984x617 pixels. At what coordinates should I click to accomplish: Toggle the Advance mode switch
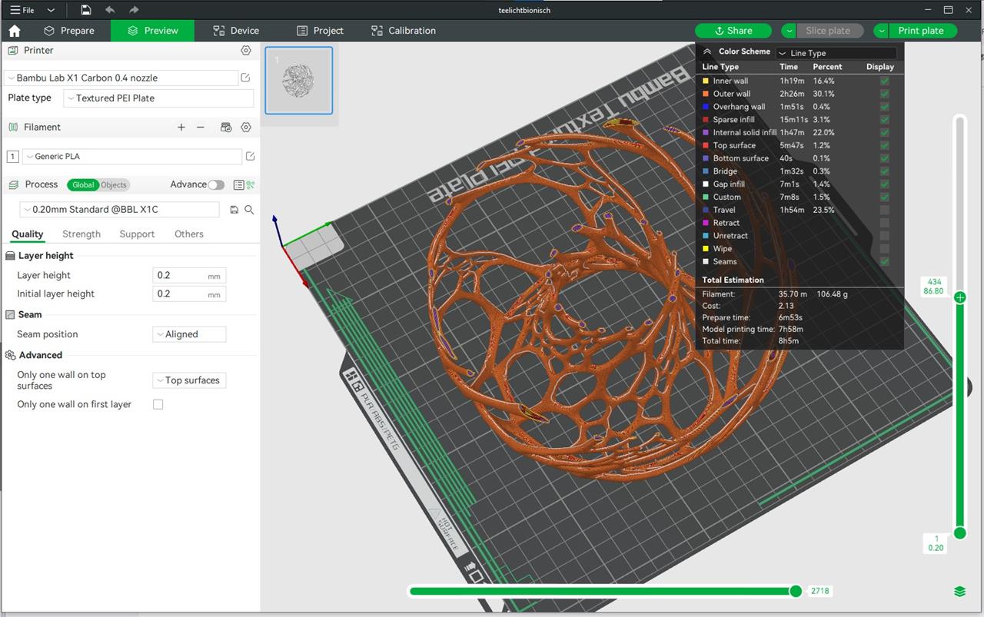pos(216,184)
